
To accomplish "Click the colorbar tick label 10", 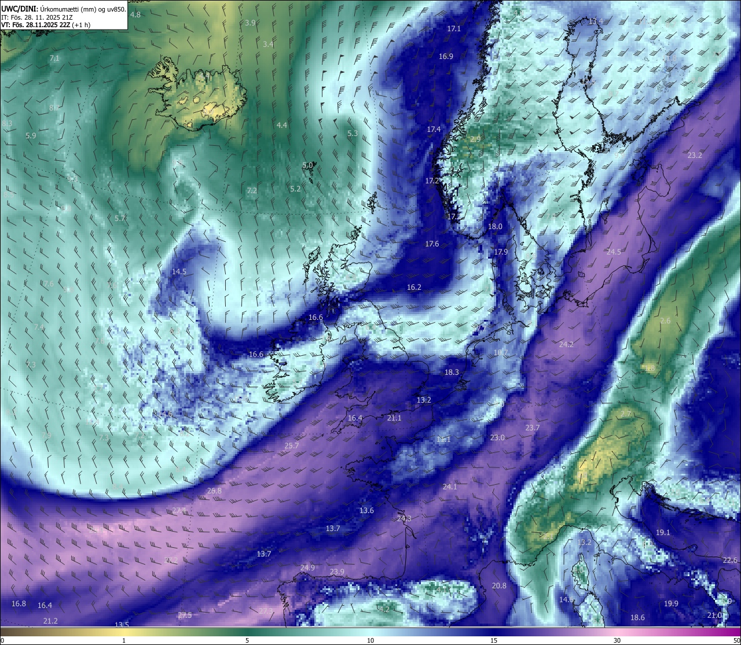I will pyautogui.click(x=370, y=640).
